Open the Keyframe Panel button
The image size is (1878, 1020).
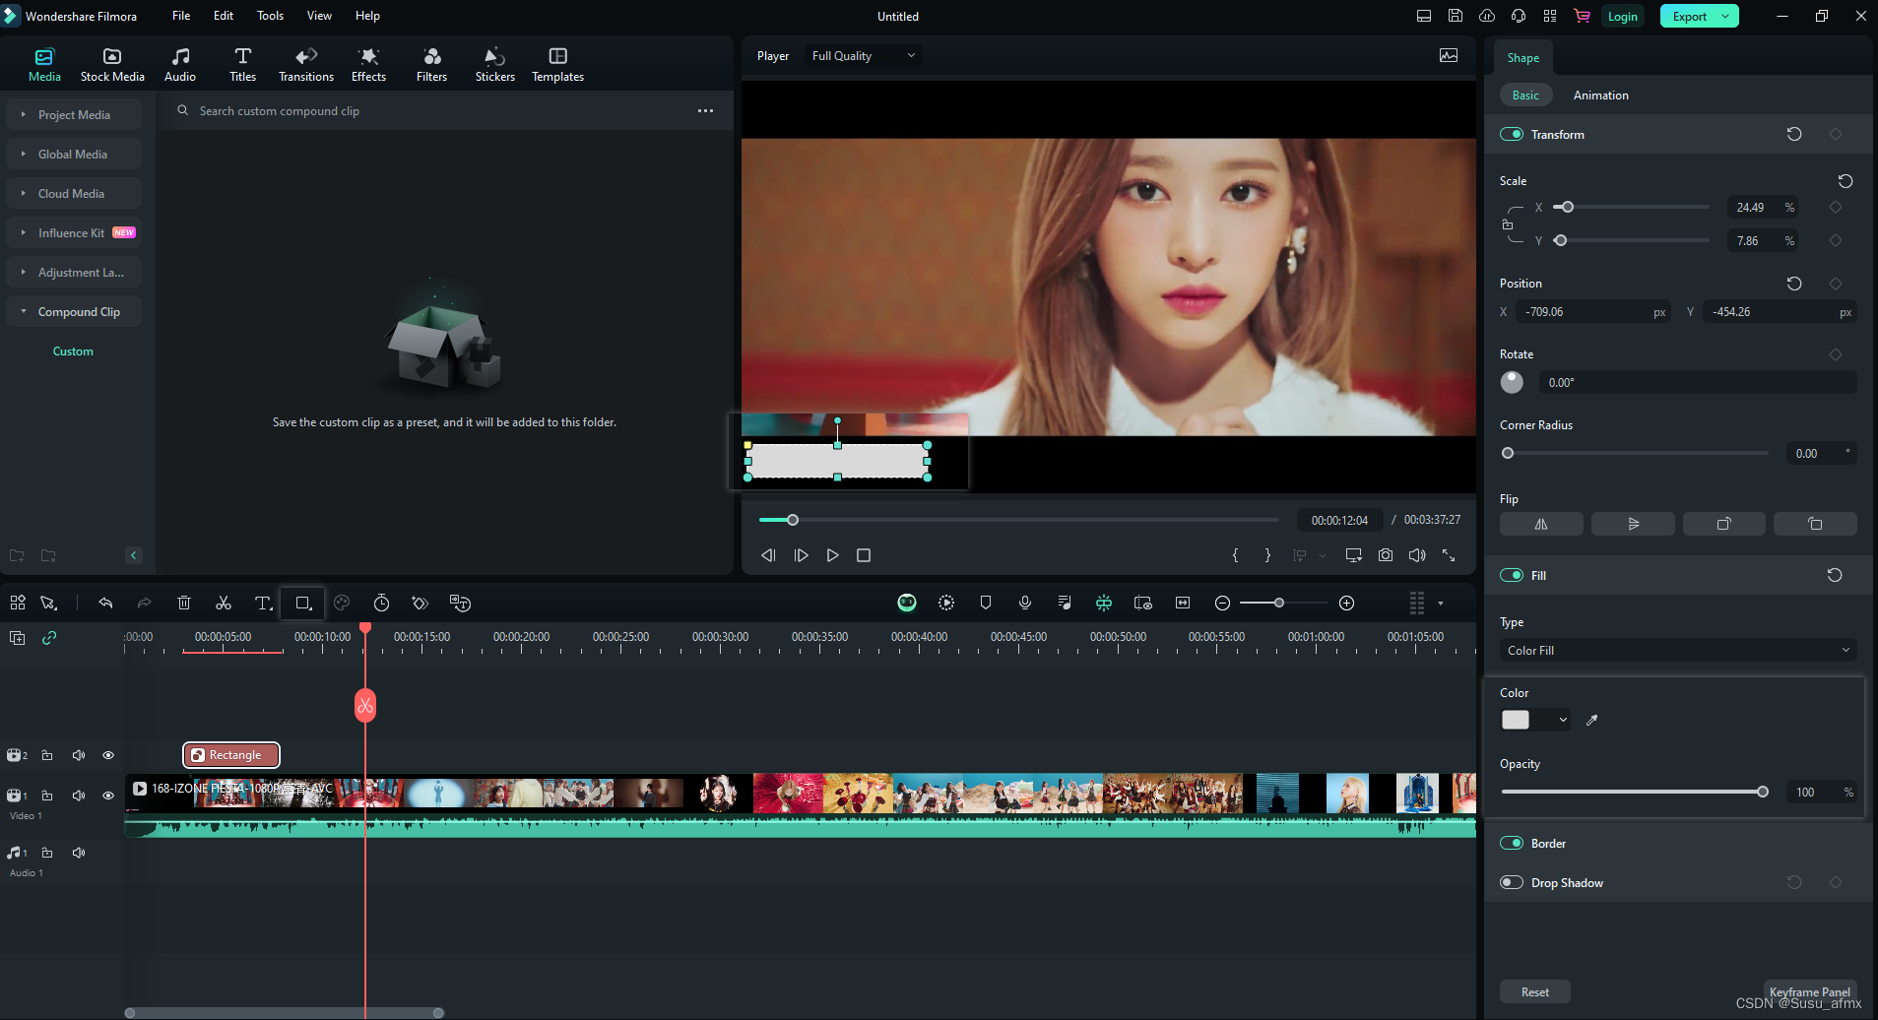coord(1809,991)
